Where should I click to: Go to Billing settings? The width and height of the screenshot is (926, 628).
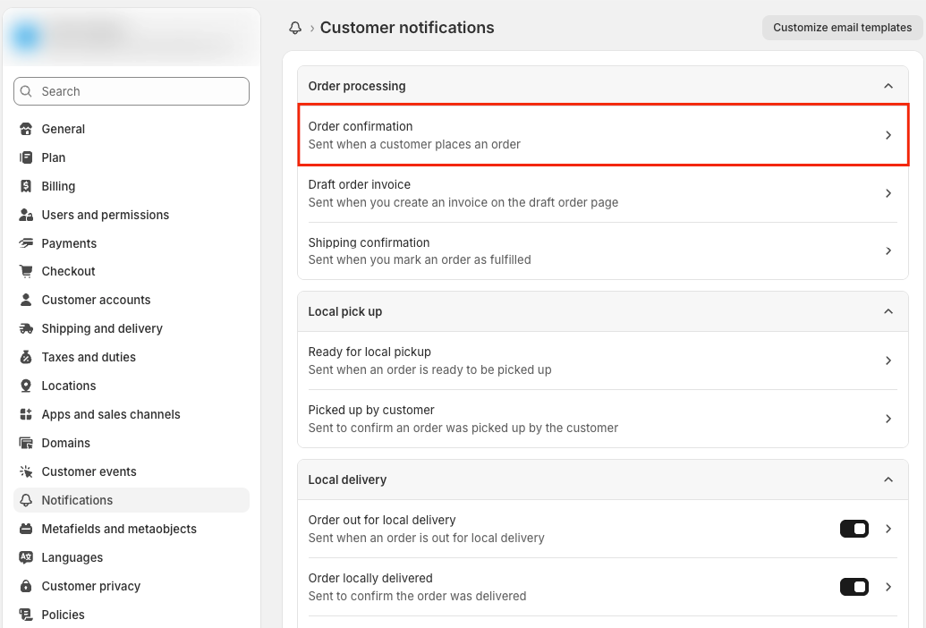click(x=132, y=186)
